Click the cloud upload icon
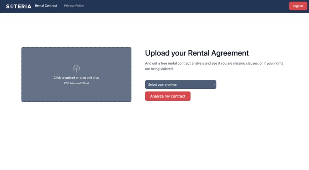Screen dimensions: 309x170 (76, 69)
